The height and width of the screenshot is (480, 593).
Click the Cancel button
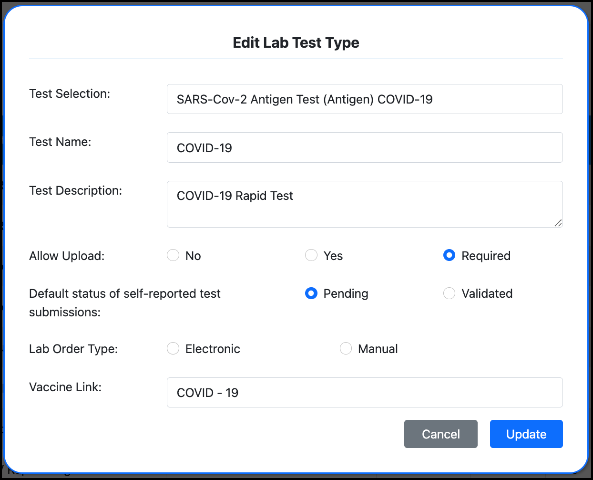(x=440, y=434)
